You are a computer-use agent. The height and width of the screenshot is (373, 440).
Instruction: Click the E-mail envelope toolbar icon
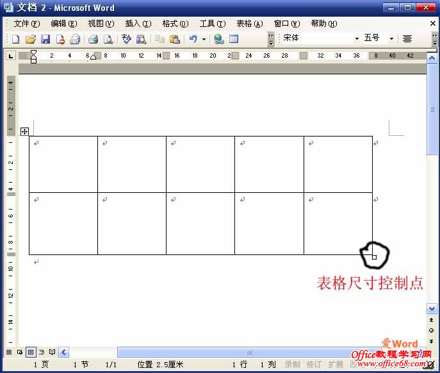pos(75,39)
